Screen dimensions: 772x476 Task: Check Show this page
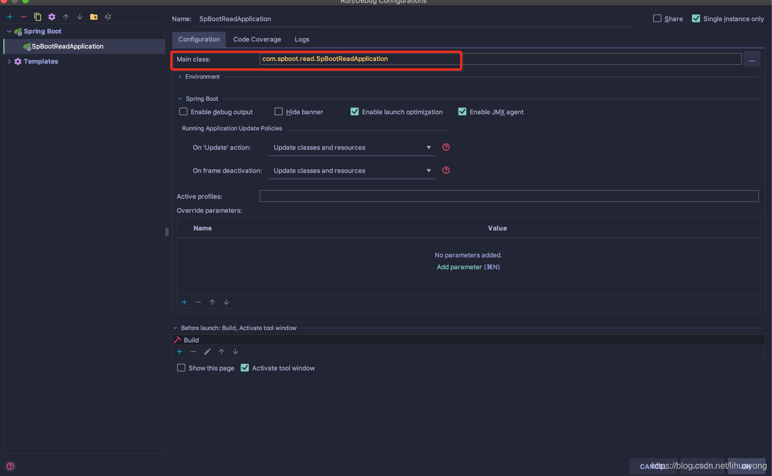pos(181,368)
